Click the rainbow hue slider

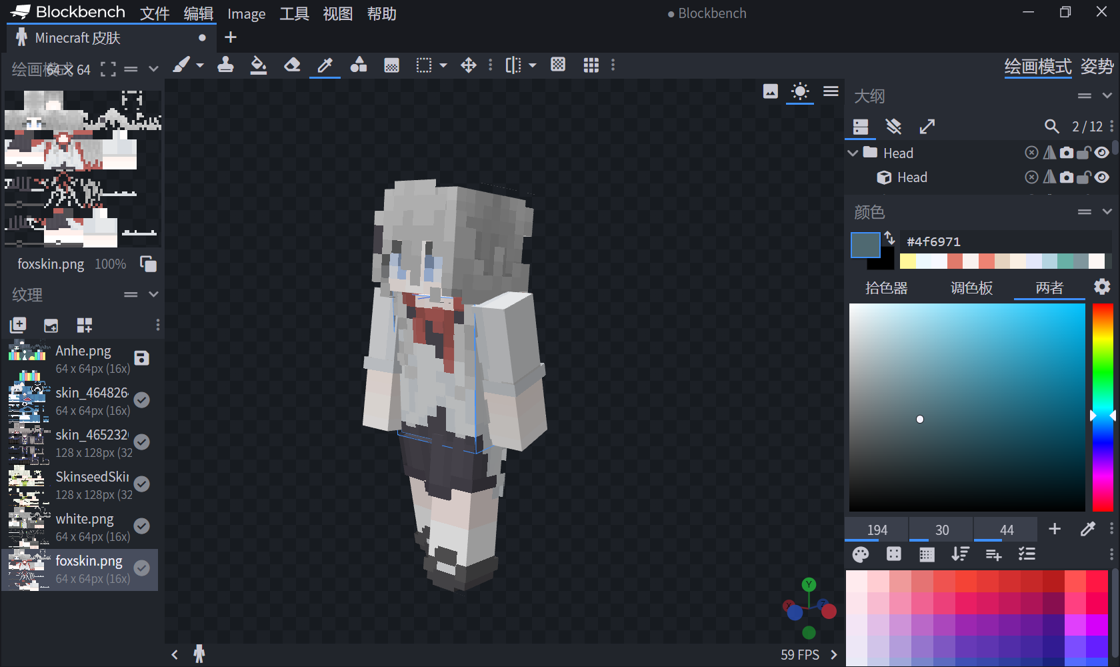point(1103,408)
